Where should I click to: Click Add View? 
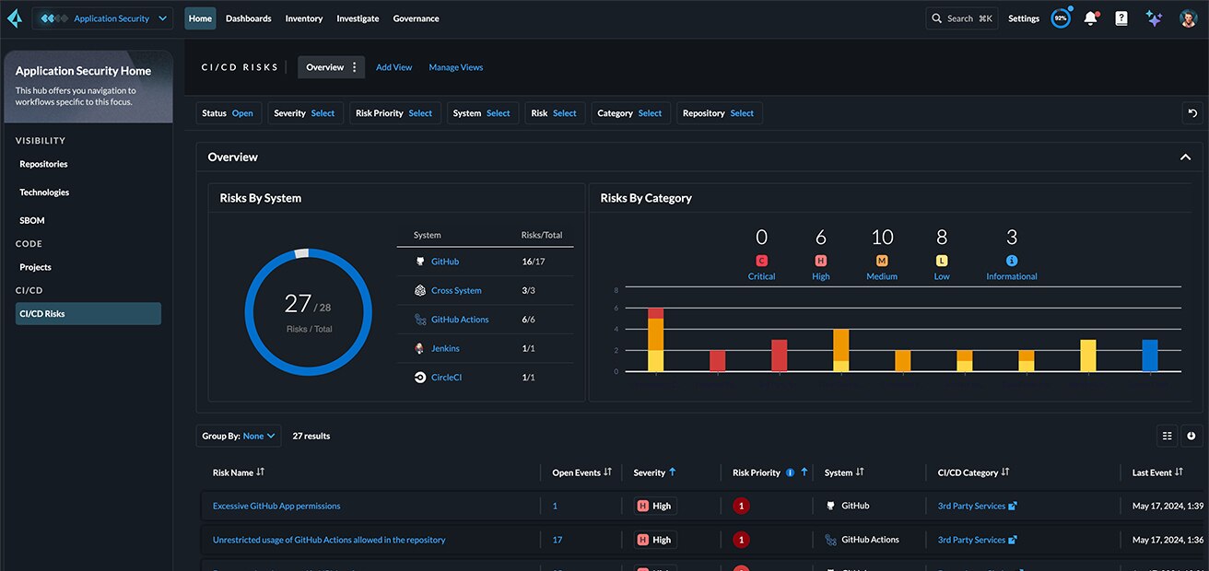tap(393, 66)
